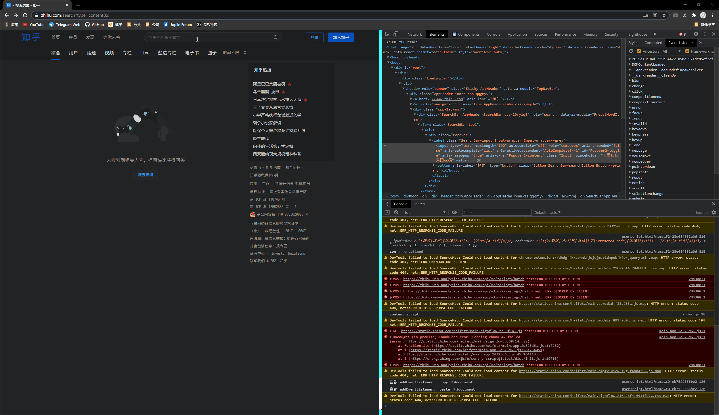Open the top context selector dropdown

[x=424, y=212]
